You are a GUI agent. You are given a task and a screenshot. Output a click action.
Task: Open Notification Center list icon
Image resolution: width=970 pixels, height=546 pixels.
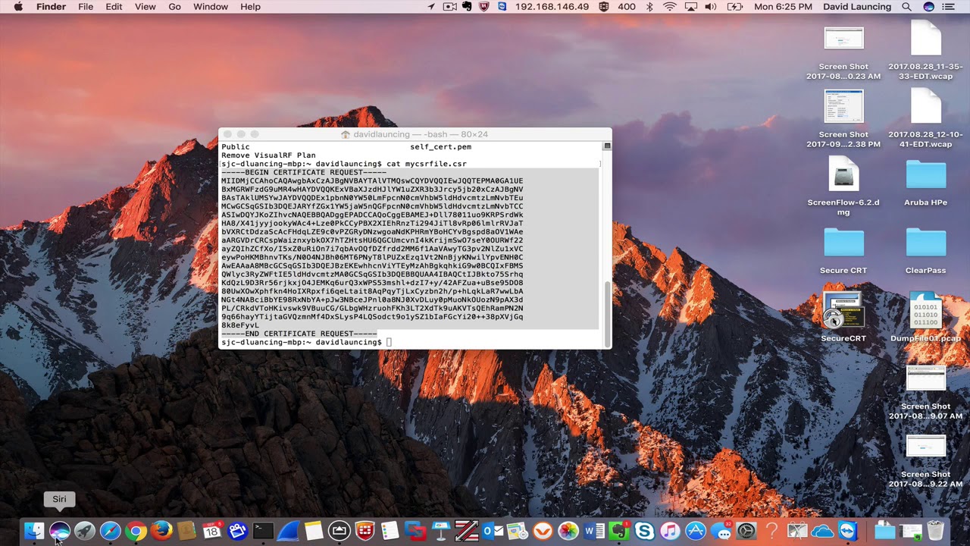949,7
